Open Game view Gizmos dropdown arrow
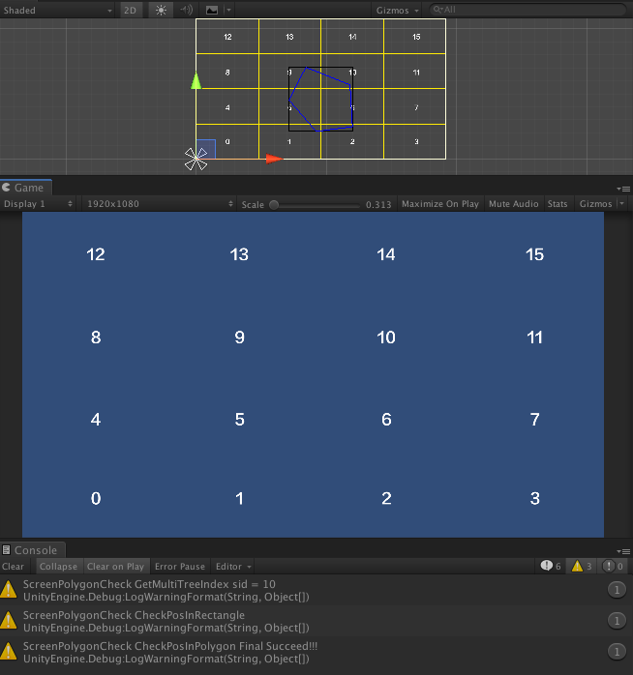The image size is (633, 675). 621,204
